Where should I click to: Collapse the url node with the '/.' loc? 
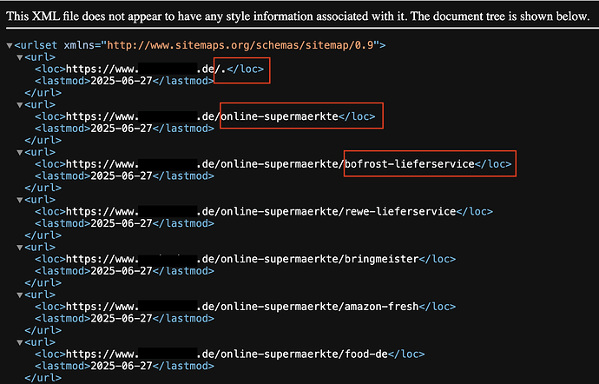[x=19, y=57]
